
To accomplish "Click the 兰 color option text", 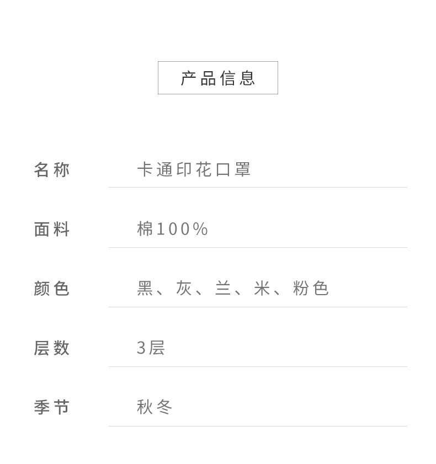I will point(223,289).
